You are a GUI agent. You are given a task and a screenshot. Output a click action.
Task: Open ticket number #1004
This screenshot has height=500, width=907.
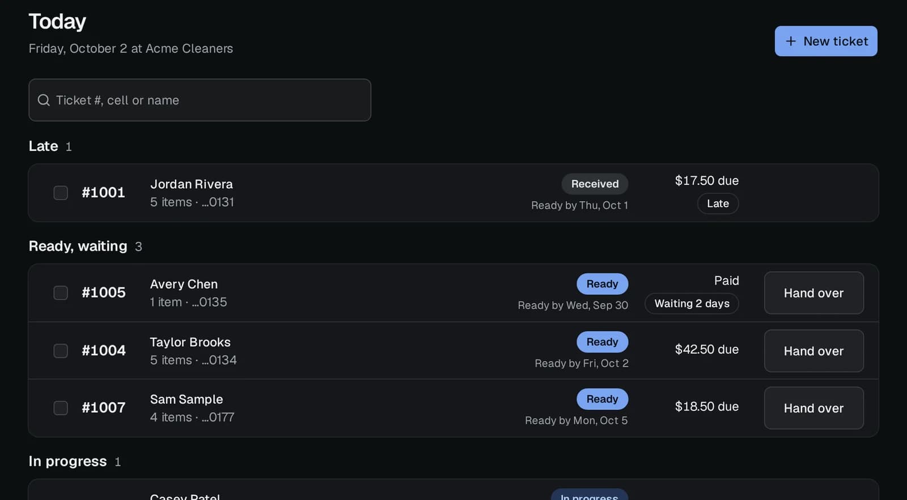point(104,350)
